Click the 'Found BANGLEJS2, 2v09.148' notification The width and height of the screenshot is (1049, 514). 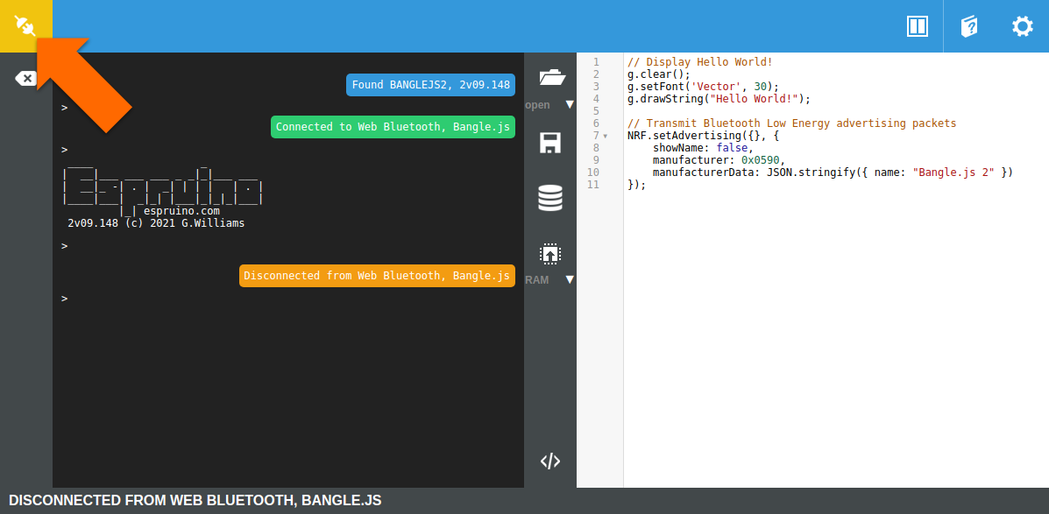[x=431, y=85]
